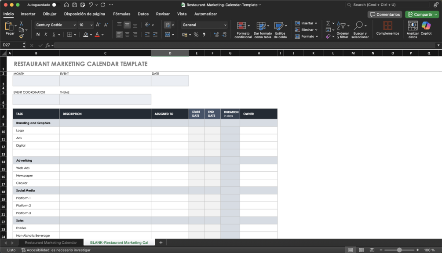
Task: Switch to the Page Layout view in the status bar
Action: pos(362,250)
